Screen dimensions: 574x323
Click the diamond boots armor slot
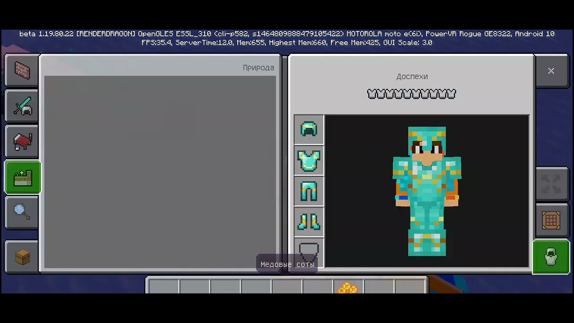click(x=309, y=222)
